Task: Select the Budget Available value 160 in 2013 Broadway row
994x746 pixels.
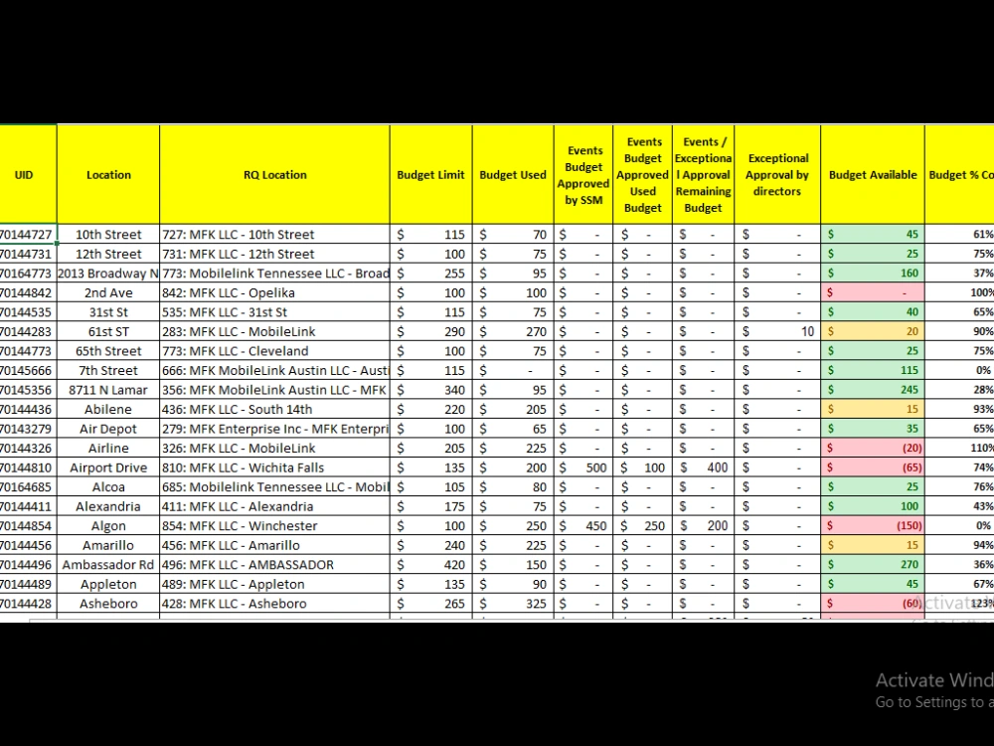Action: tap(873, 274)
